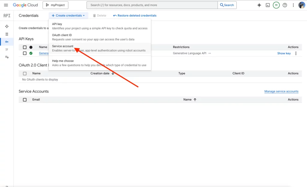Choose OAuth client ID menu option
The width and height of the screenshot is (307, 187).
point(100,37)
